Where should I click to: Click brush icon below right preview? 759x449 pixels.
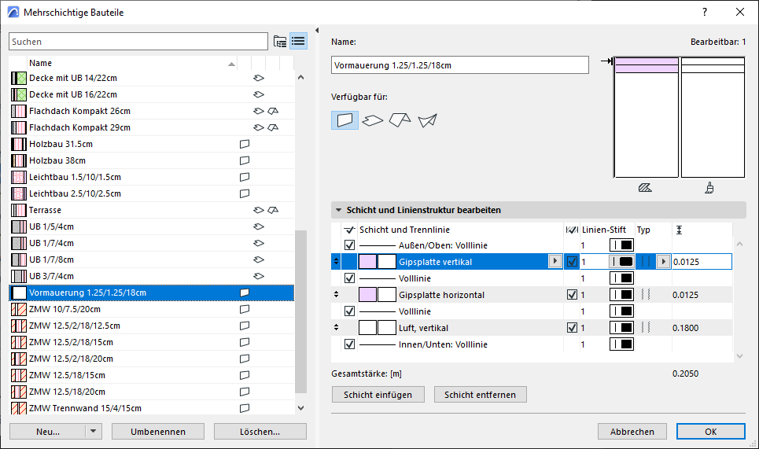click(709, 189)
